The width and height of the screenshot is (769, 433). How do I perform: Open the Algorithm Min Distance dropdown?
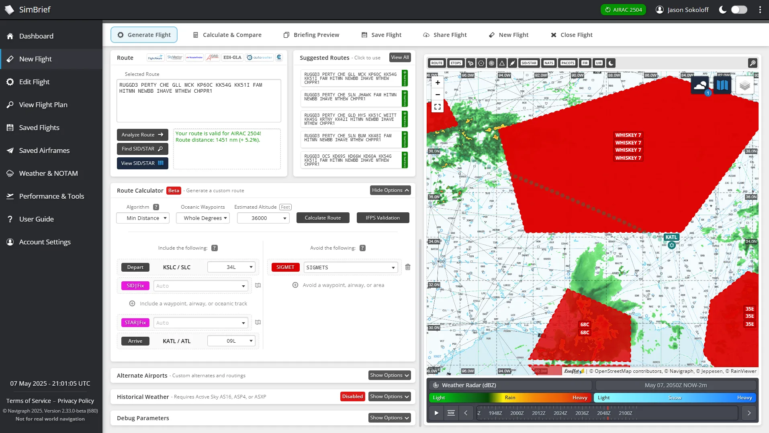pyautogui.click(x=143, y=218)
